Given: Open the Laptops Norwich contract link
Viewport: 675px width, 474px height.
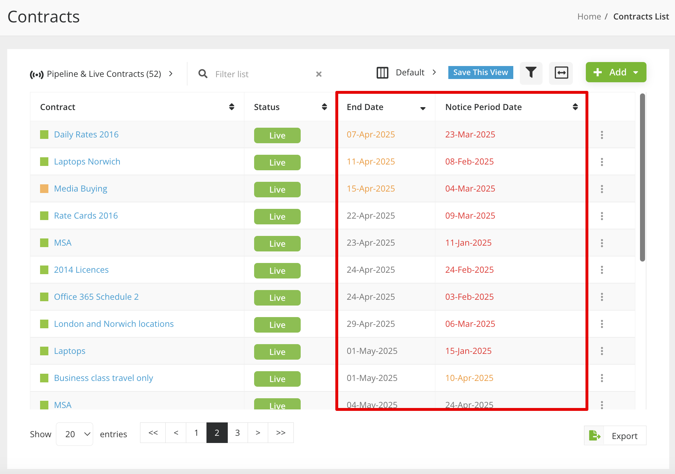Looking at the screenshot, I should coord(87,162).
